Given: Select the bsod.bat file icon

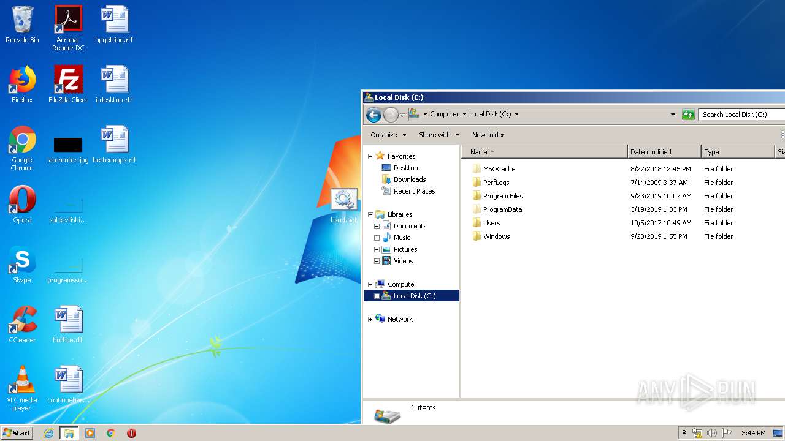Looking at the screenshot, I should click(343, 206).
